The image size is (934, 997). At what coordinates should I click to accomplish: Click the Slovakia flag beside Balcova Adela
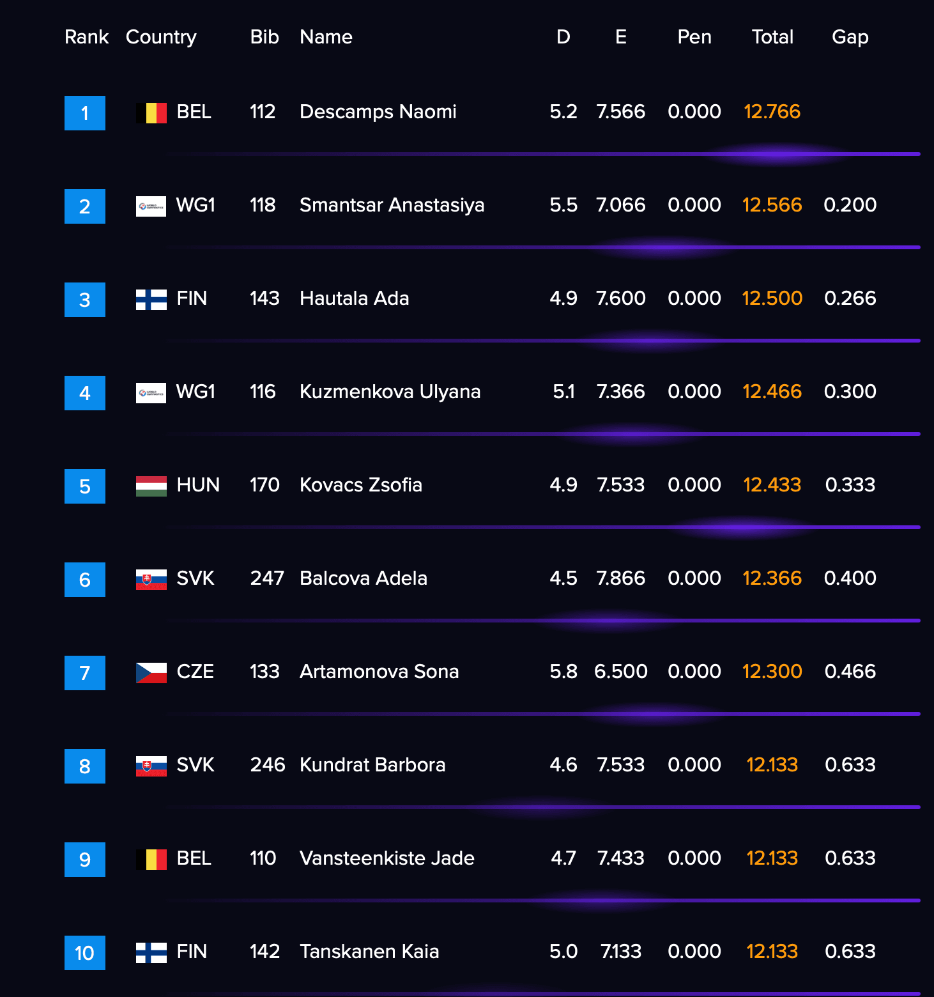pos(151,580)
